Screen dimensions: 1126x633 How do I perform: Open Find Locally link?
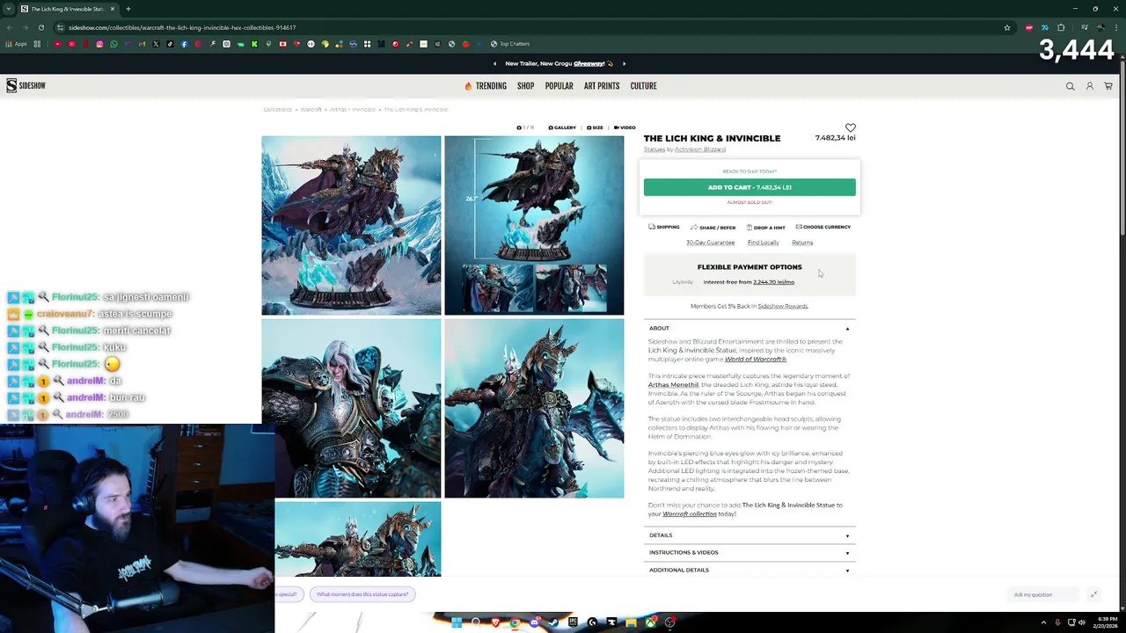coord(764,243)
